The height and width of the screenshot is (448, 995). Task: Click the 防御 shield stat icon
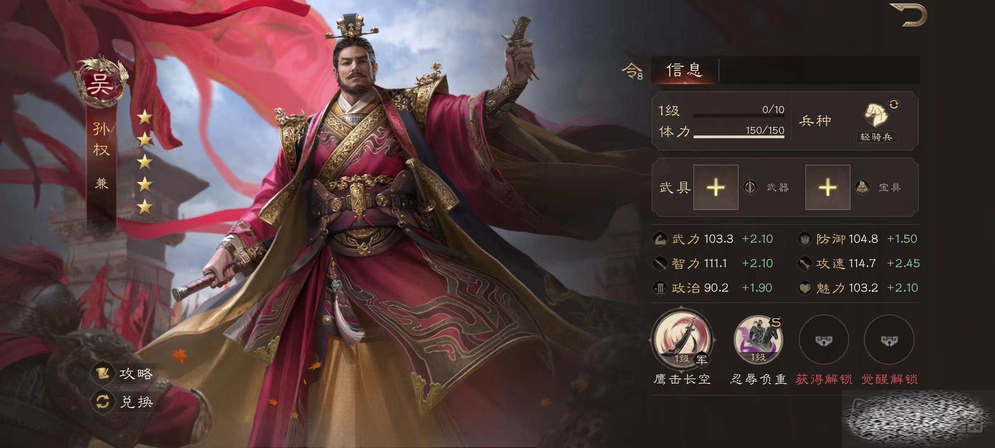(804, 239)
